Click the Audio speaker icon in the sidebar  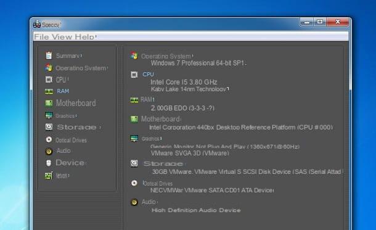[x=49, y=151]
